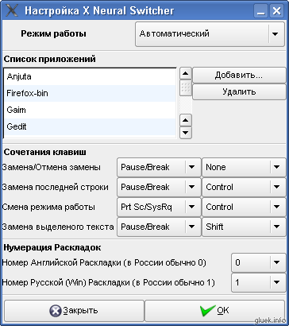Click the green checkmark icon on OK
Screen dimensions: 289x326
(208, 310)
